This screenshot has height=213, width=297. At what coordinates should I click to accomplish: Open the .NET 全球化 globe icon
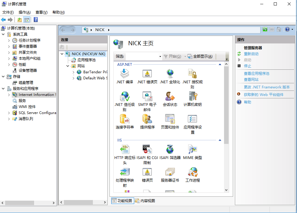tap(170, 74)
